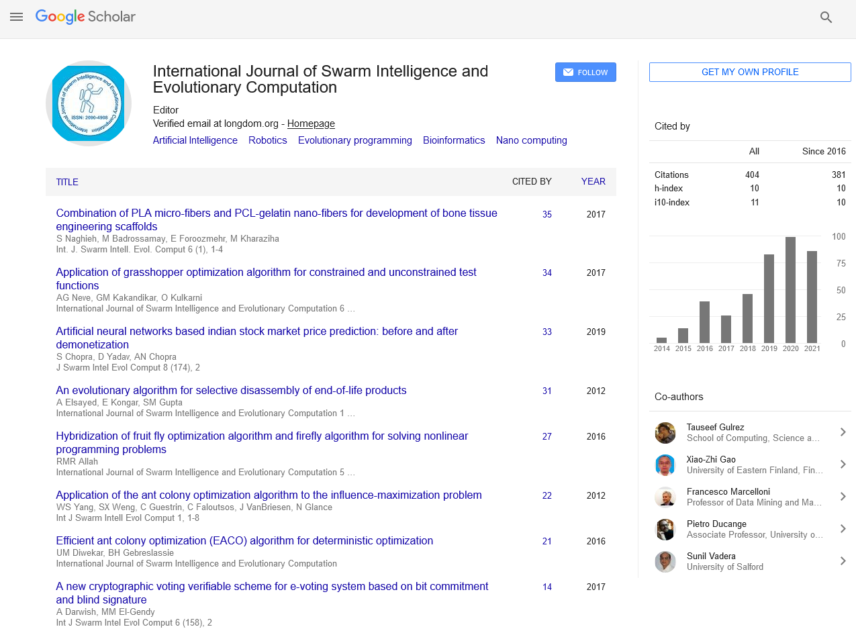
Task: Click Tauseef Gulrez's avatar photo
Action: (x=665, y=433)
